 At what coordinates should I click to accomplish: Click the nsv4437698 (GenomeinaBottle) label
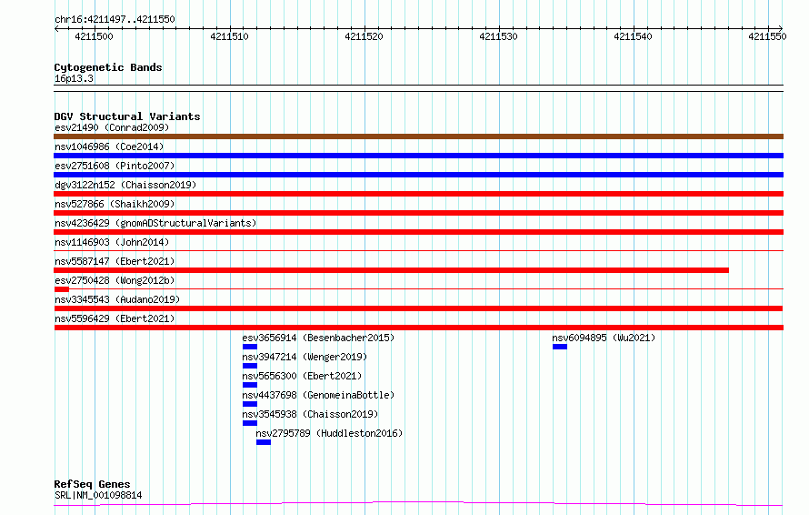tap(318, 395)
